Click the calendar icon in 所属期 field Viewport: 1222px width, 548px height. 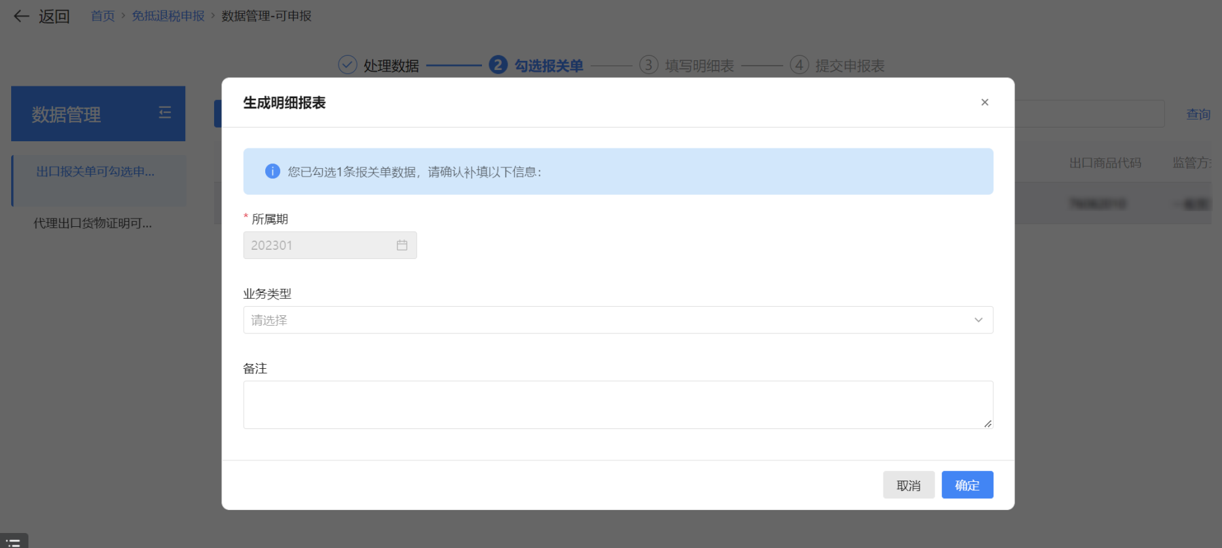[402, 245]
